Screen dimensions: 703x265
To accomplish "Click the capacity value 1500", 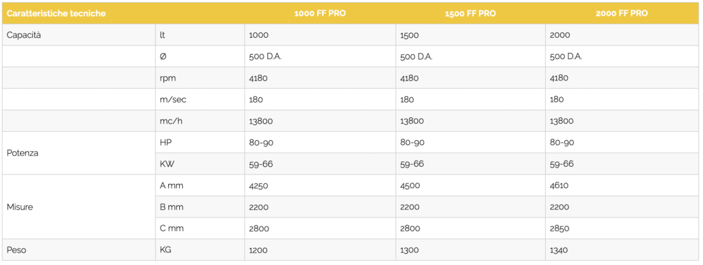I will pyautogui.click(x=409, y=35).
